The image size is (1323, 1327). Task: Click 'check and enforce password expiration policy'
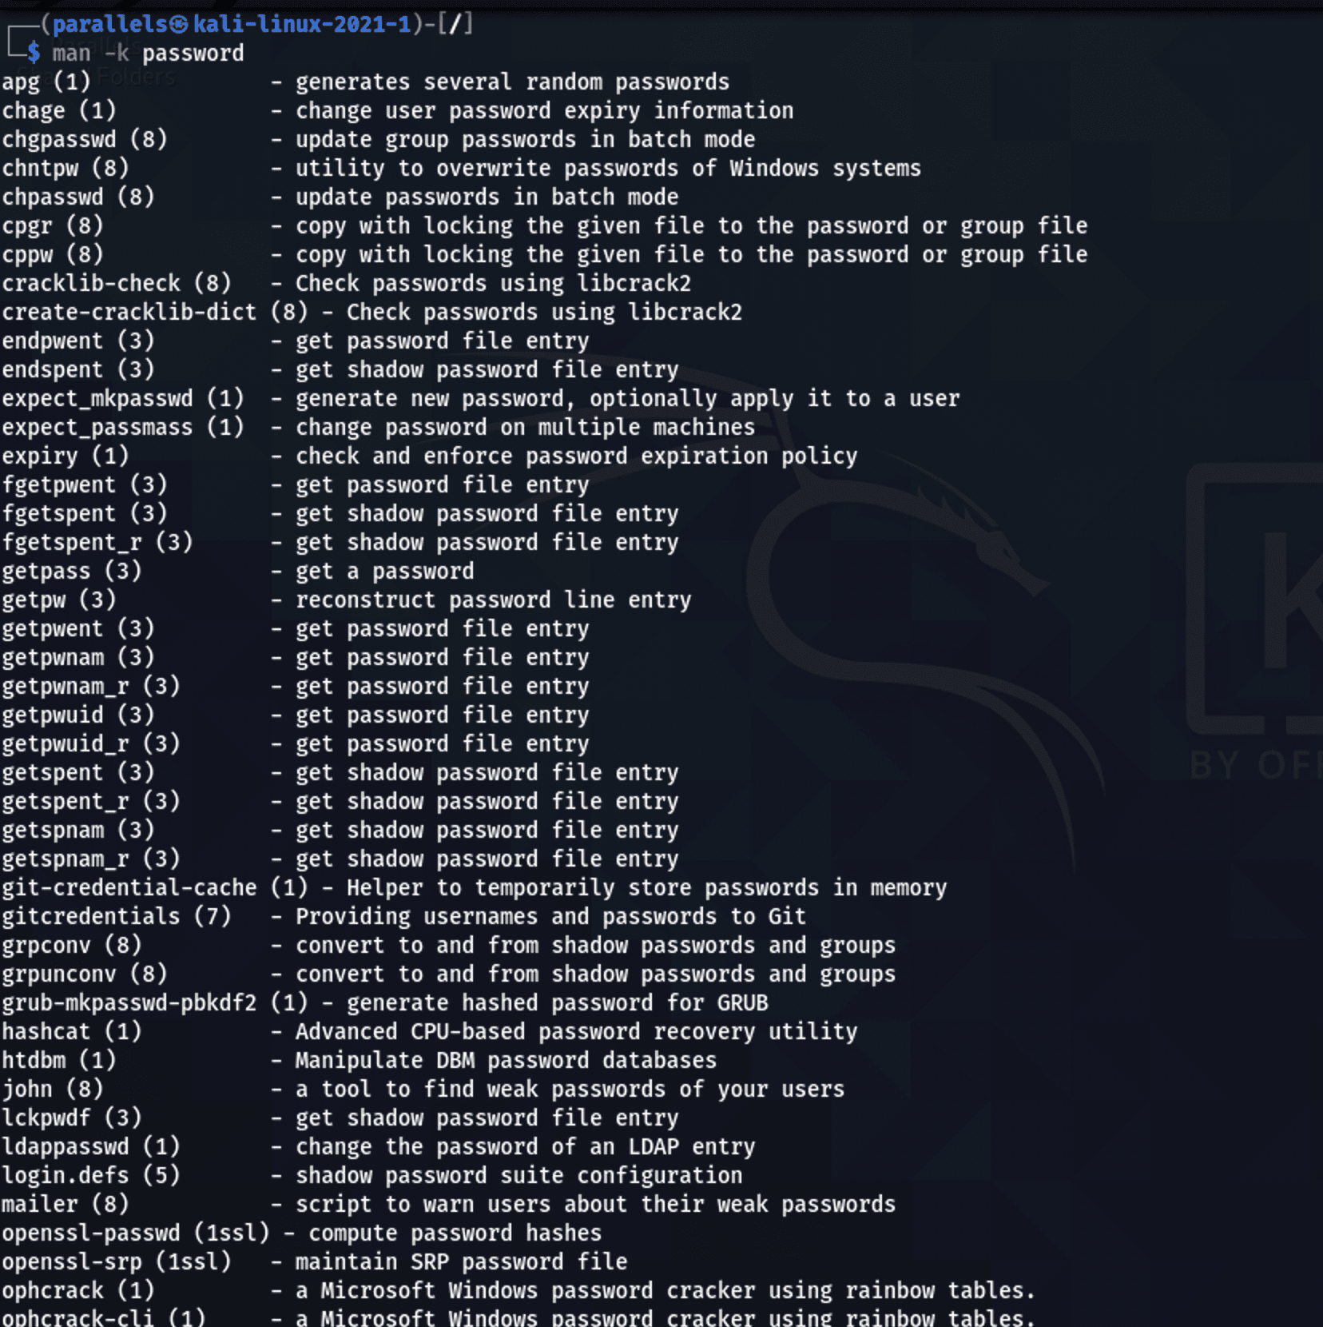[576, 456]
